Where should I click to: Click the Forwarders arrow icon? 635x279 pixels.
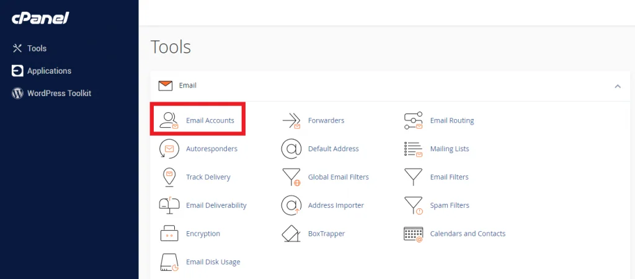(x=291, y=121)
